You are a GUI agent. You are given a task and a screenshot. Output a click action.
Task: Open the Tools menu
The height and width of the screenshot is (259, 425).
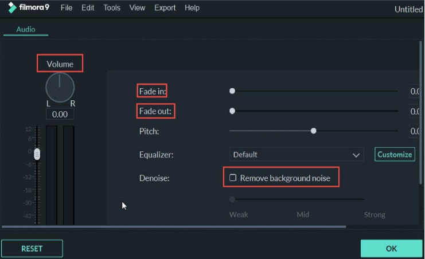click(112, 8)
